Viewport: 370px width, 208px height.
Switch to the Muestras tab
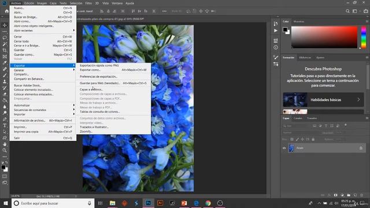pos(299,21)
